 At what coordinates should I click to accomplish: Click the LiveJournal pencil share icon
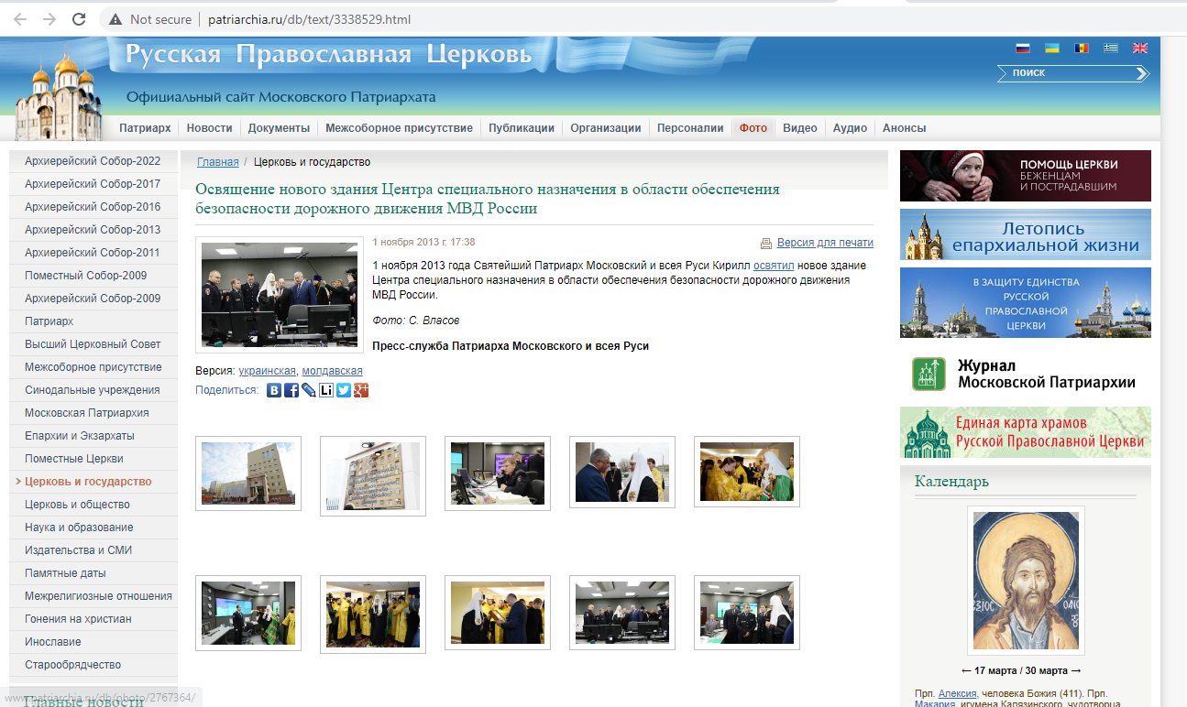[x=309, y=390]
